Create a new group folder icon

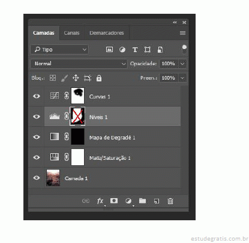coord(142,201)
